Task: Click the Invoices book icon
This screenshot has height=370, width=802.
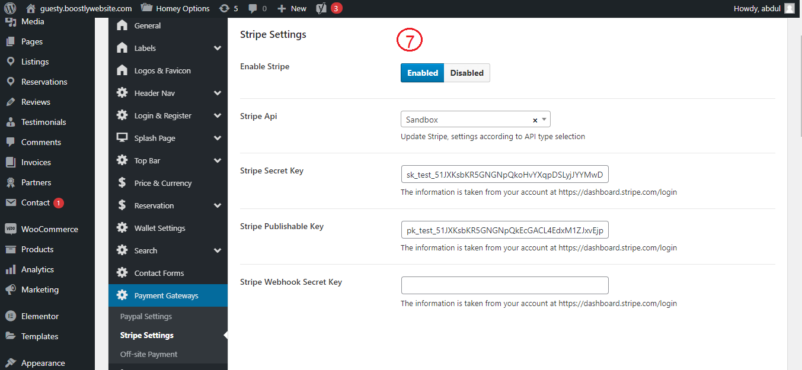Action: coord(10,162)
